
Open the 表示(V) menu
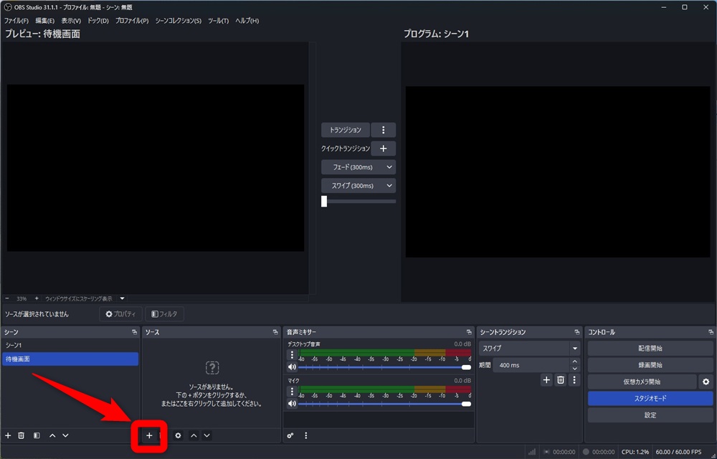(x=71, y=21)
